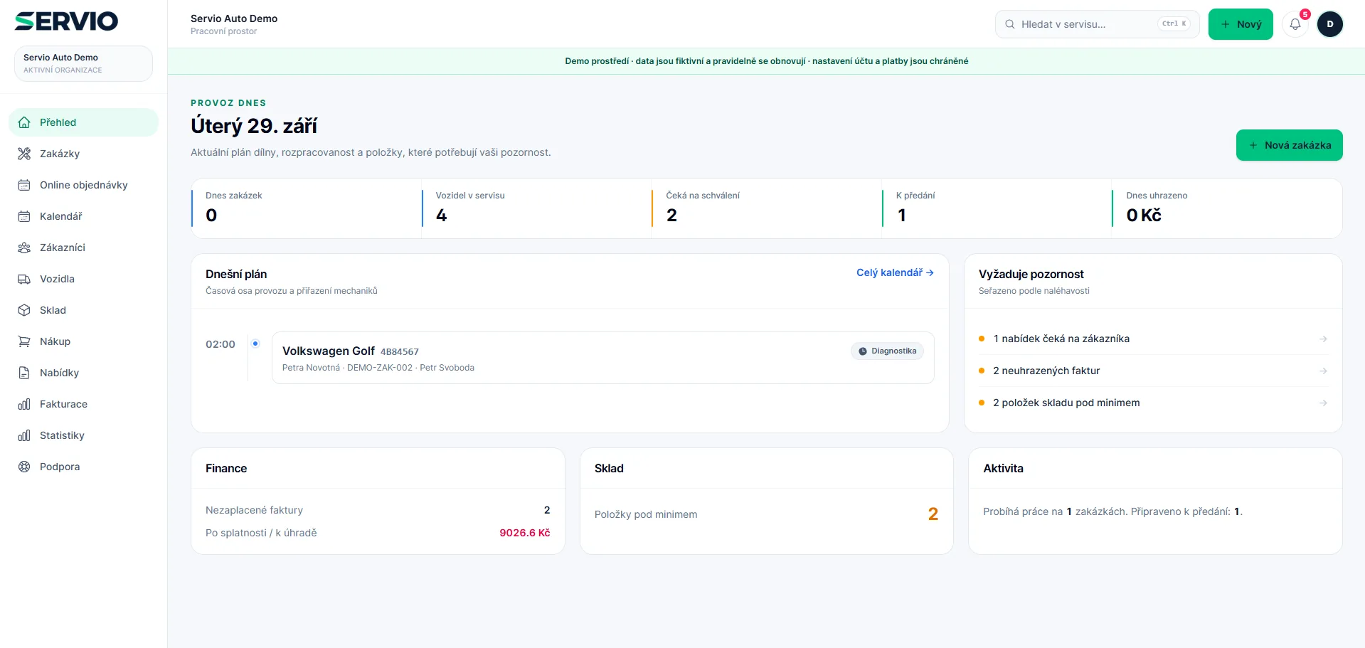Click the Statistiky bar chart icon
The image size is (1365, 648).
(x=24, y=435)
